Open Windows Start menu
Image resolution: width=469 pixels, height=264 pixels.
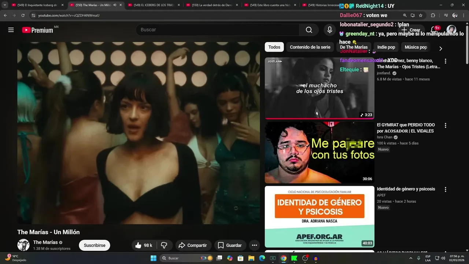[x=154, y=258]
